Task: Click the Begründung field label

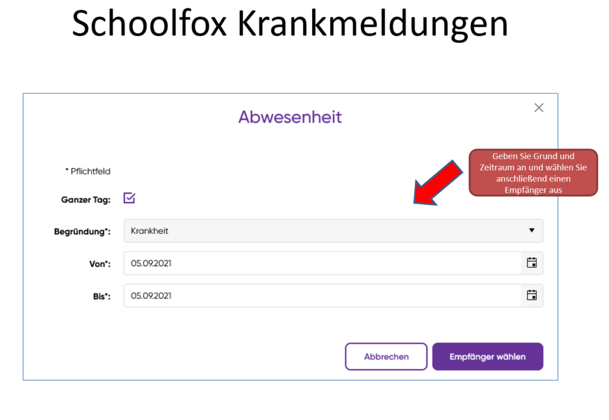Action: [x=82, y=232]
